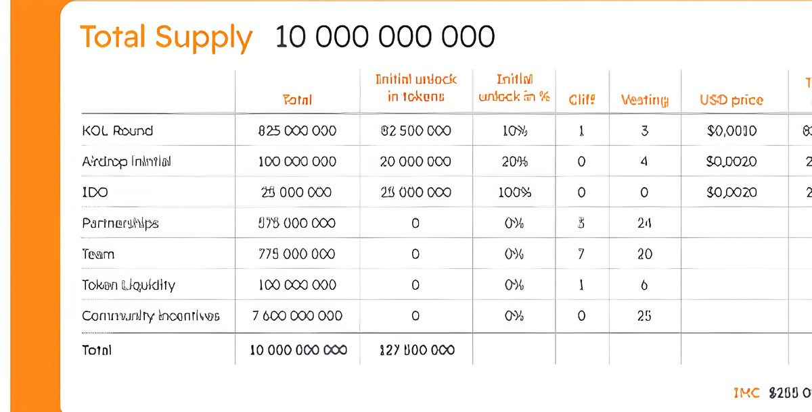The width and height of the screenshot is (812, 412).
Task: Select the Community Incentives row label
Action: (x=151, y=315)
